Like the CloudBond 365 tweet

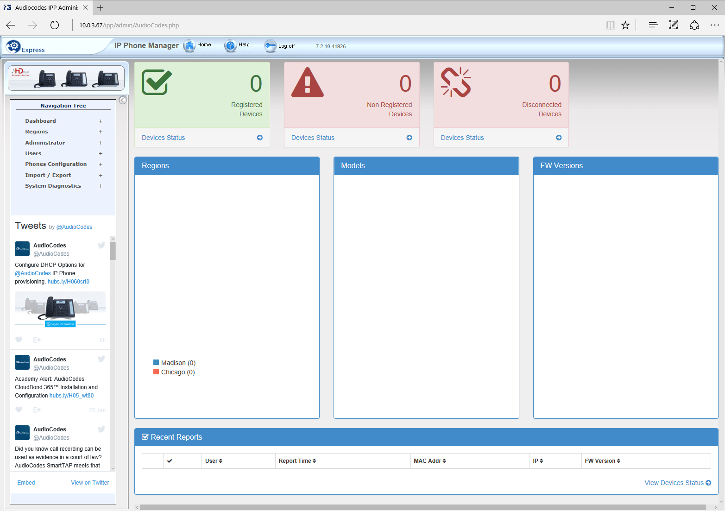tap(19, 410)
